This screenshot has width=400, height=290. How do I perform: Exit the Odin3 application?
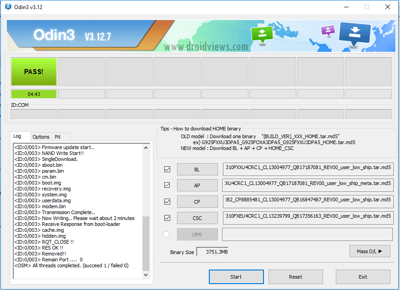(x=363, y=277)
